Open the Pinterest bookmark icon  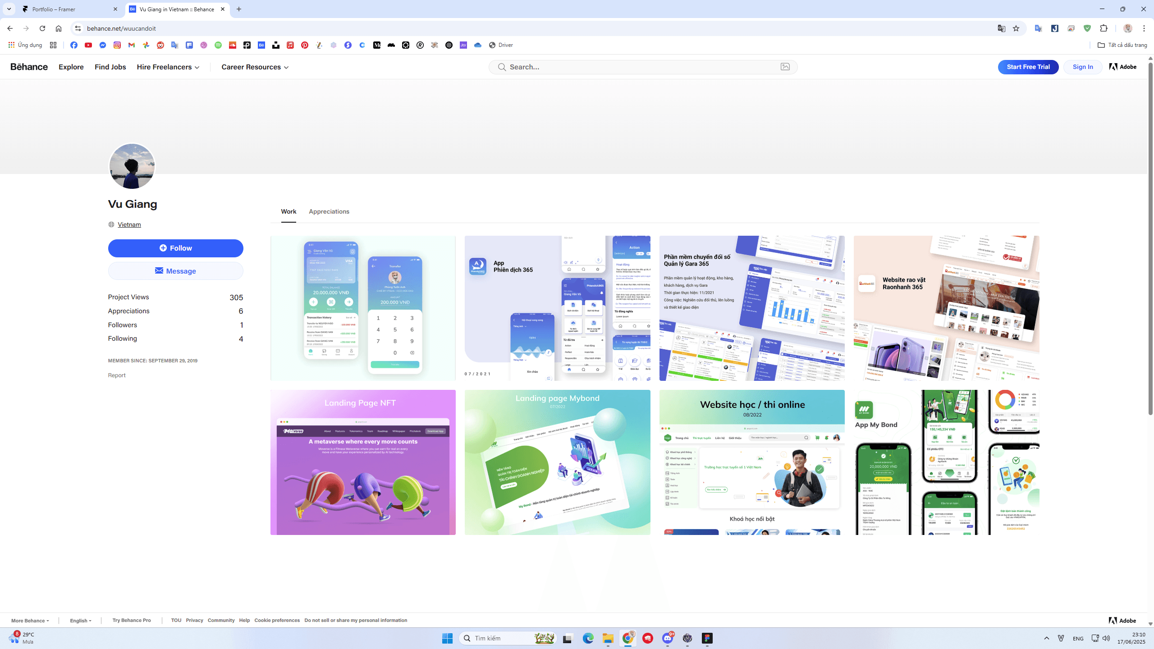coord(305,45)
